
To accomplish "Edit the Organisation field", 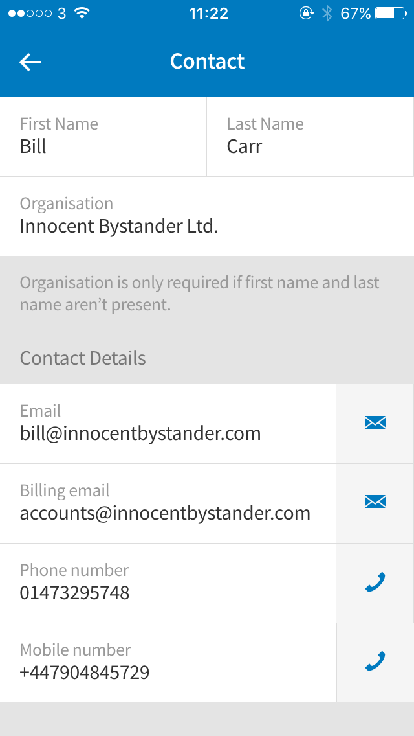I will [x=207, y=216].
